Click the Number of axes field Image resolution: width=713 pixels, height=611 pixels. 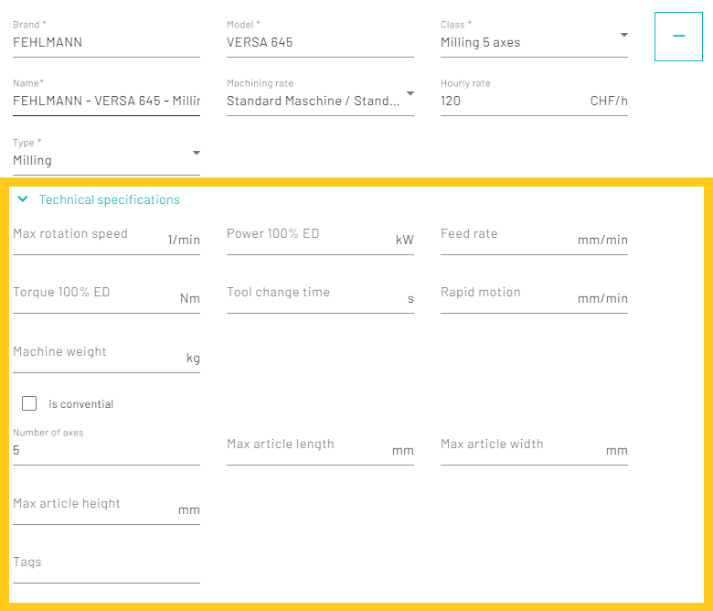point(106,450)
